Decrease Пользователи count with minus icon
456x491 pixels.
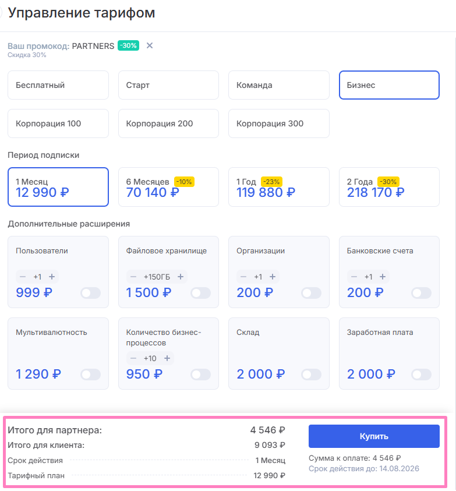23,277
